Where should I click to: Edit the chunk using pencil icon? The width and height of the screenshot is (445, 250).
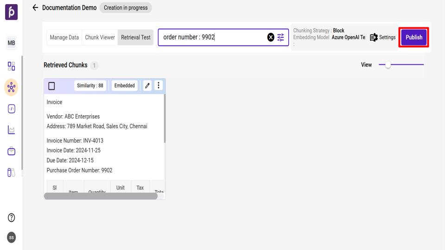147,85
